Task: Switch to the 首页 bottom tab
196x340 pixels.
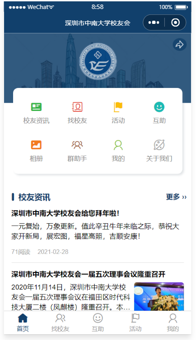Action: point(23,323)
